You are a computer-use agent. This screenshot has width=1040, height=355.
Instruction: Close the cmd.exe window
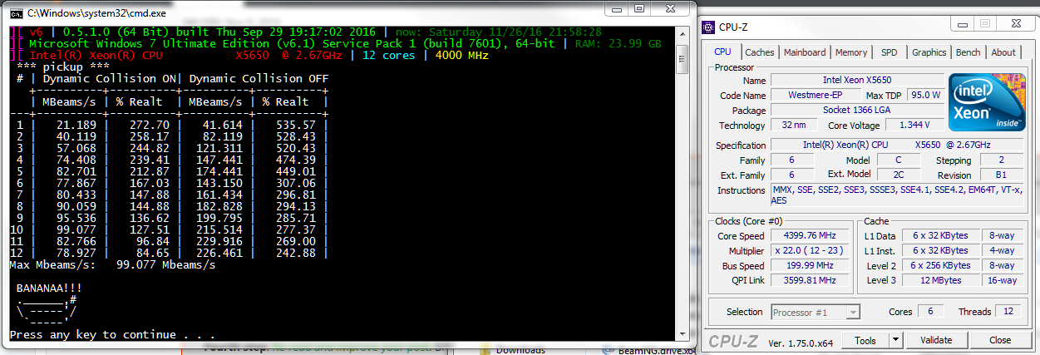(x=669, y=9)
